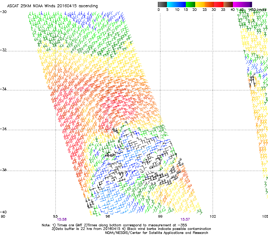Click the longitude label 96
The width and height of the screenshot is (268, 235).
coord(108,217)
